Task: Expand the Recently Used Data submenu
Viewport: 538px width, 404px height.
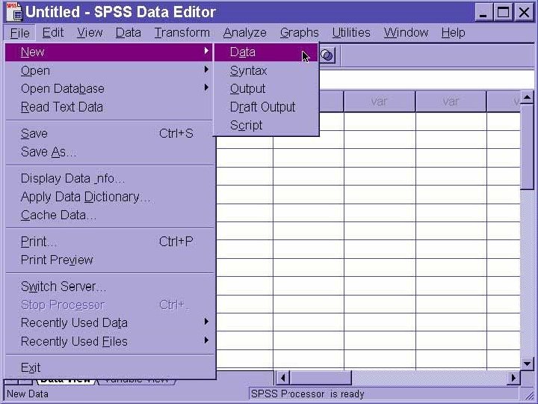Action: point(109,322)
